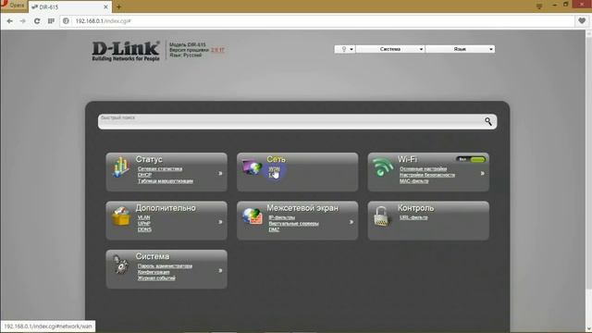Open Таблица маршрутизации link

[x=165, y=181]
